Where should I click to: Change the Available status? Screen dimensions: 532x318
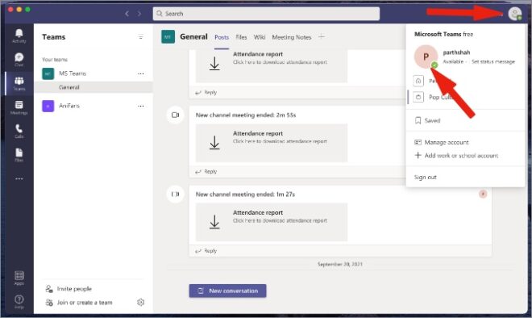pyautogui.click(x=453, y=62)
